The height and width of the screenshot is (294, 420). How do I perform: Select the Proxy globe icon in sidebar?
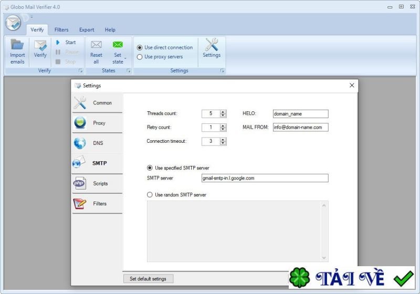pyautogui.click(x=80, y=123)
